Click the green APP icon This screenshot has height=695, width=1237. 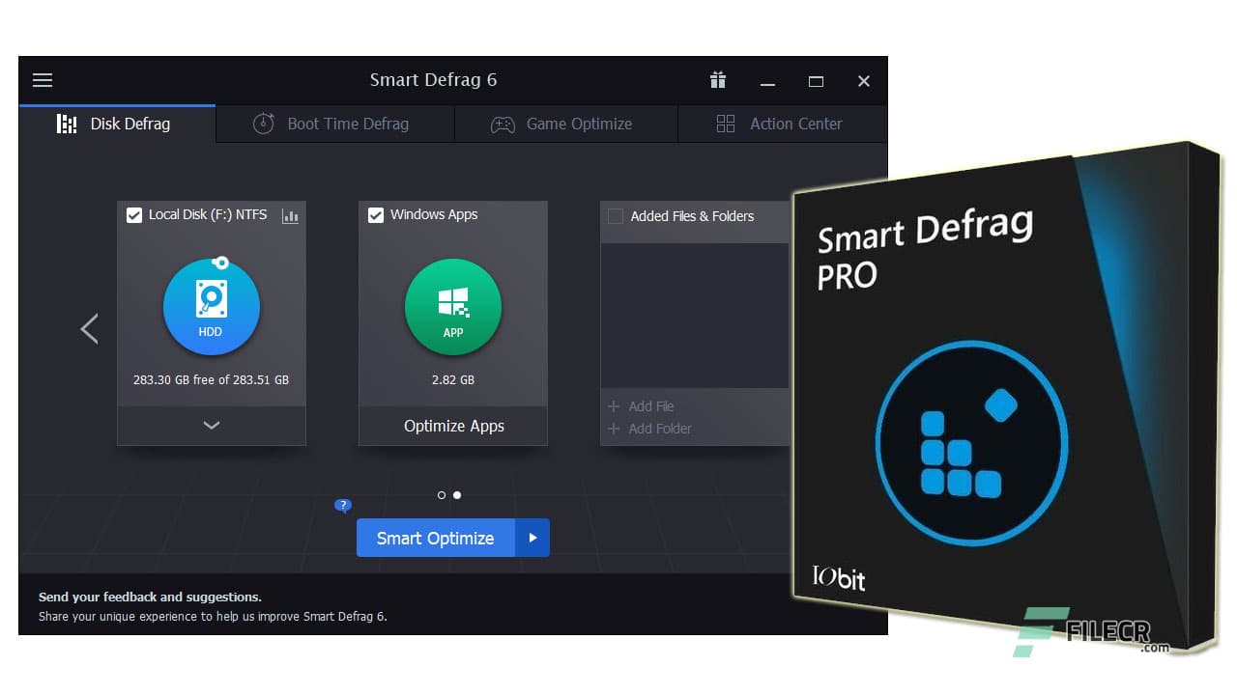[x=452, y=306]
